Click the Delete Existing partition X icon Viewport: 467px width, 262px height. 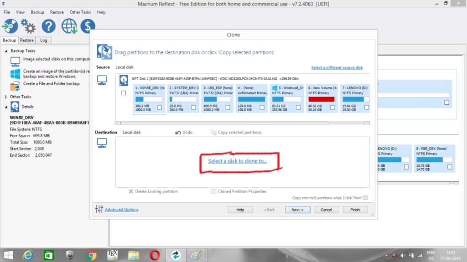(131, 191)
